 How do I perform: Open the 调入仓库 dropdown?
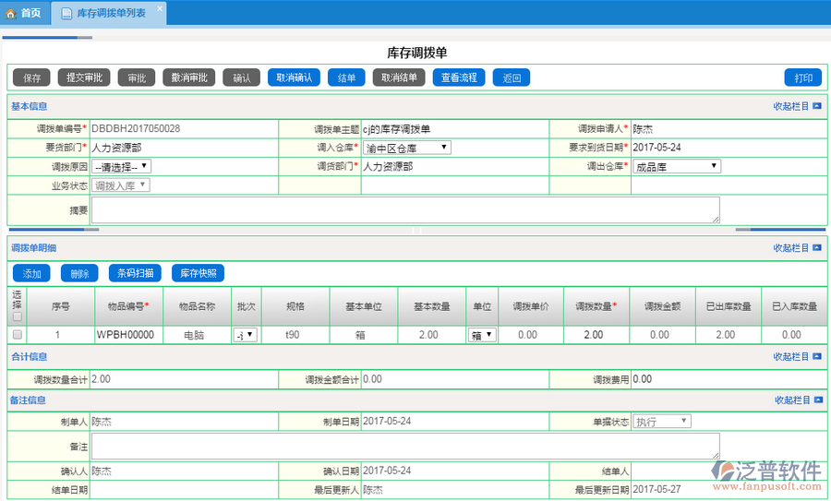click(x=406, y=148)
